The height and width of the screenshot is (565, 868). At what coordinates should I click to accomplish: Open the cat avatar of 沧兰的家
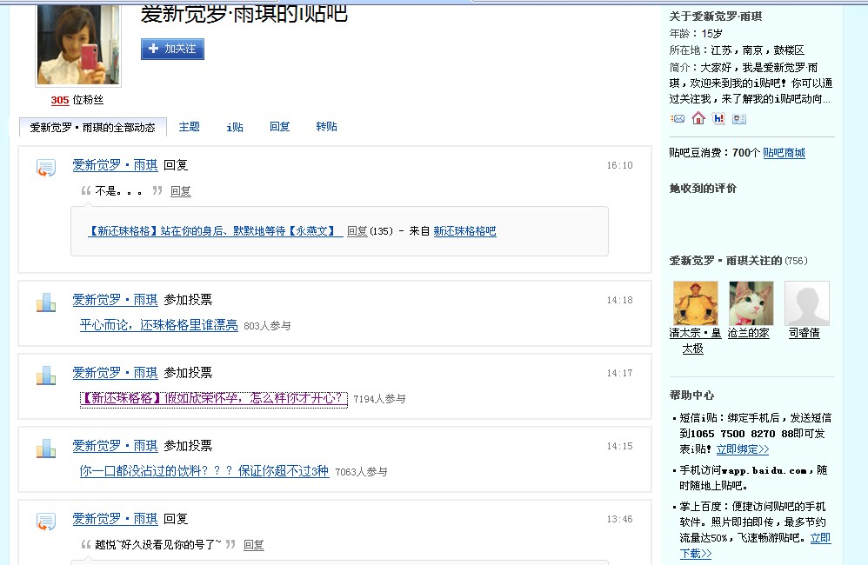(751, 302)
